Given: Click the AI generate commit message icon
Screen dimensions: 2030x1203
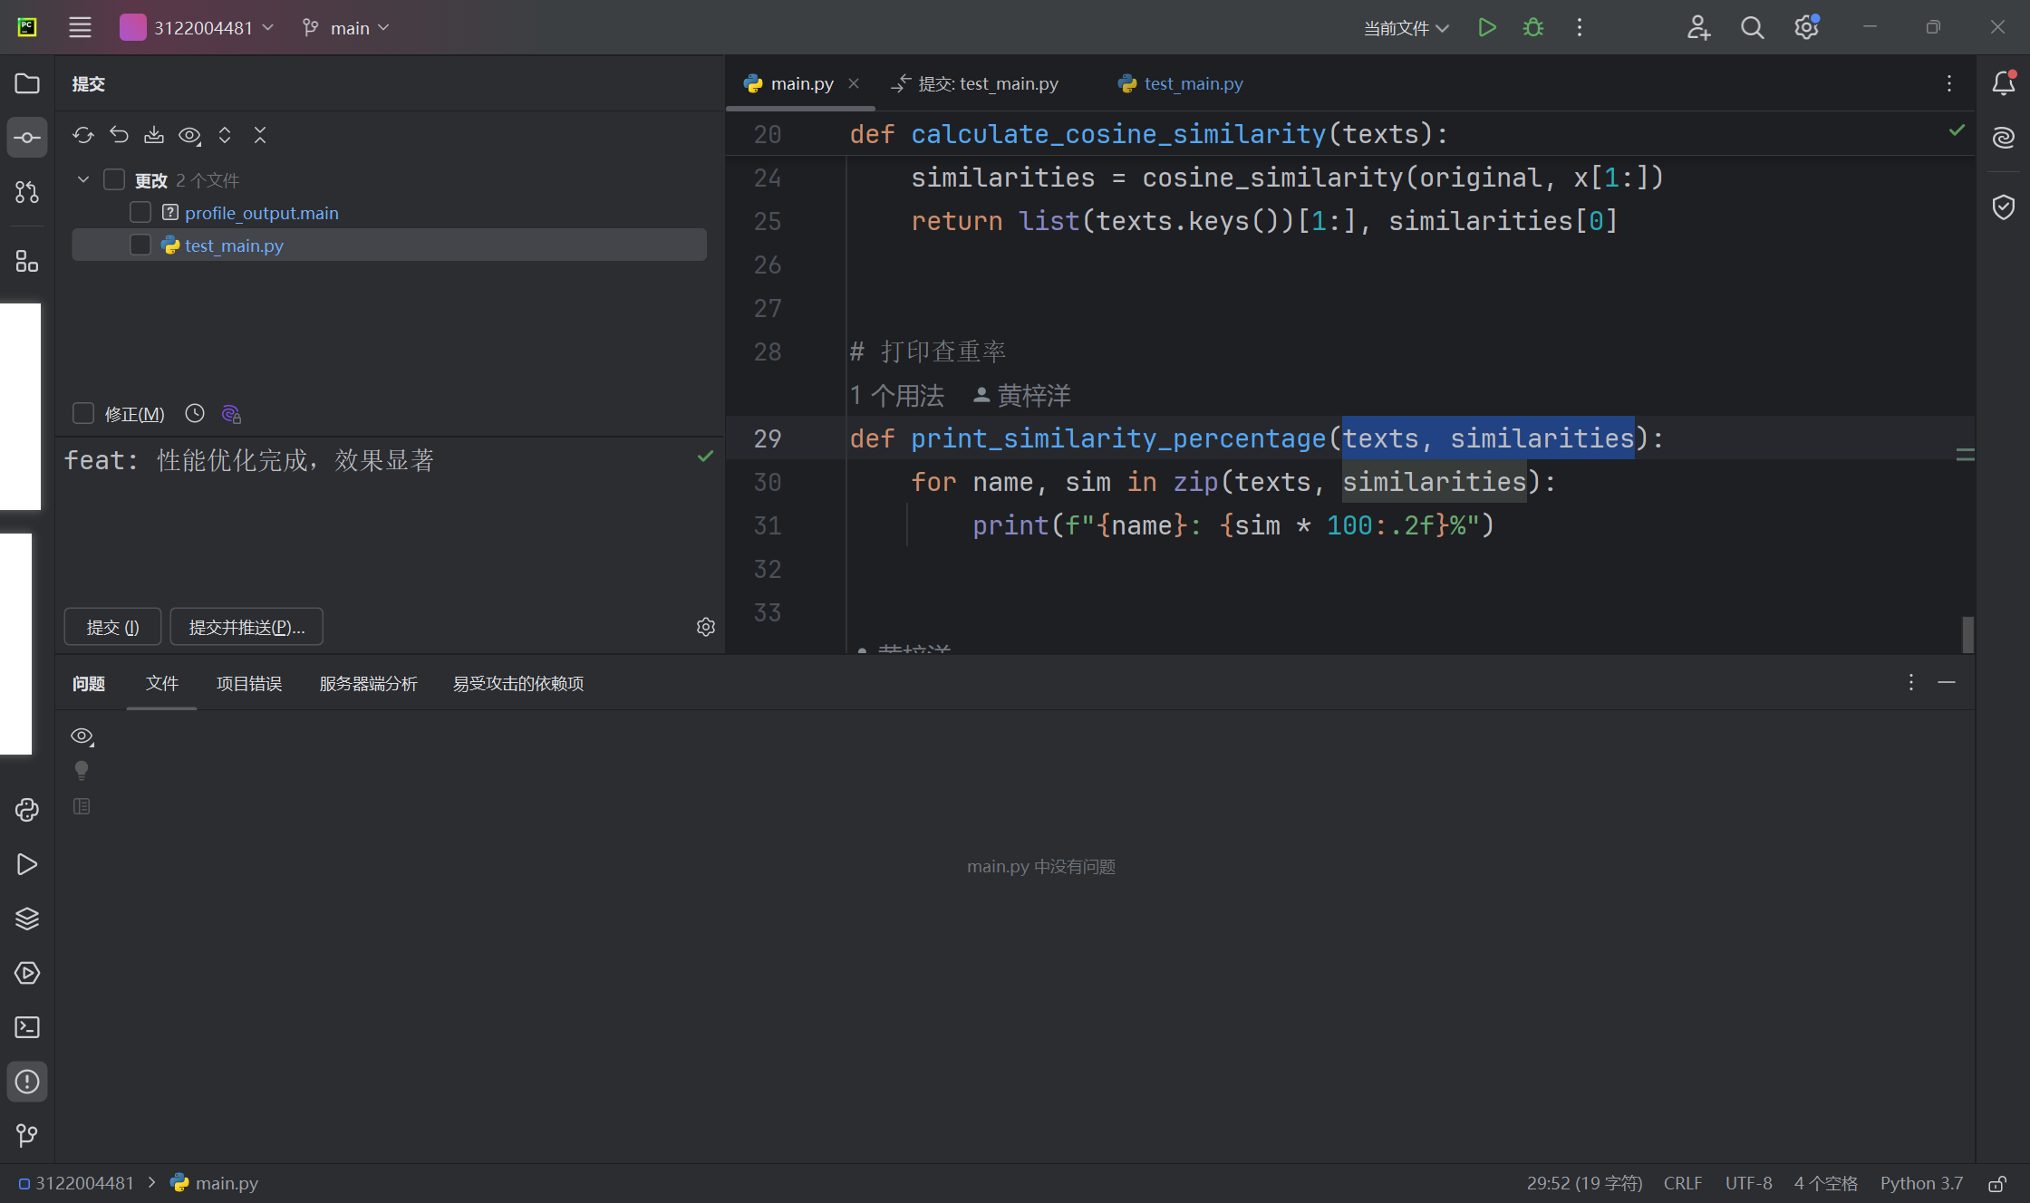Looking at the screenshot, I should tap(231, 414).
